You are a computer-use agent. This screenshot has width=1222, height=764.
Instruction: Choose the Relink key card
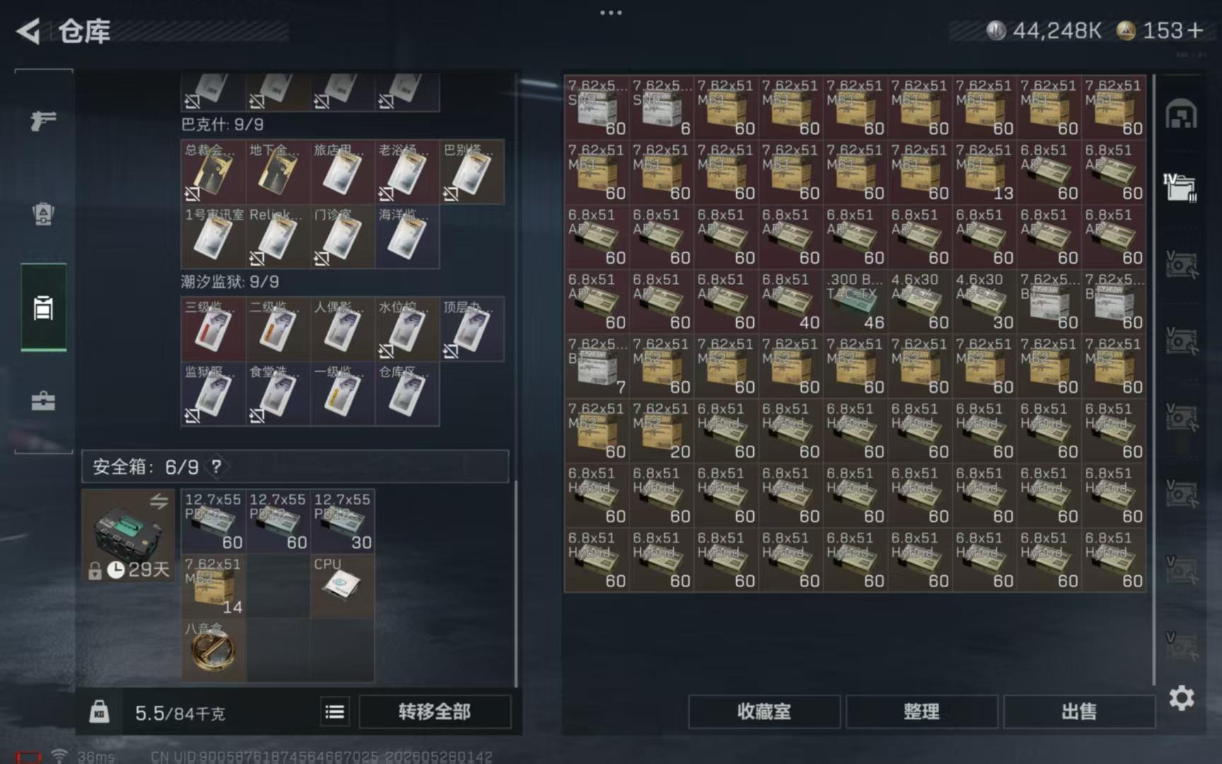tap(277, 236)
